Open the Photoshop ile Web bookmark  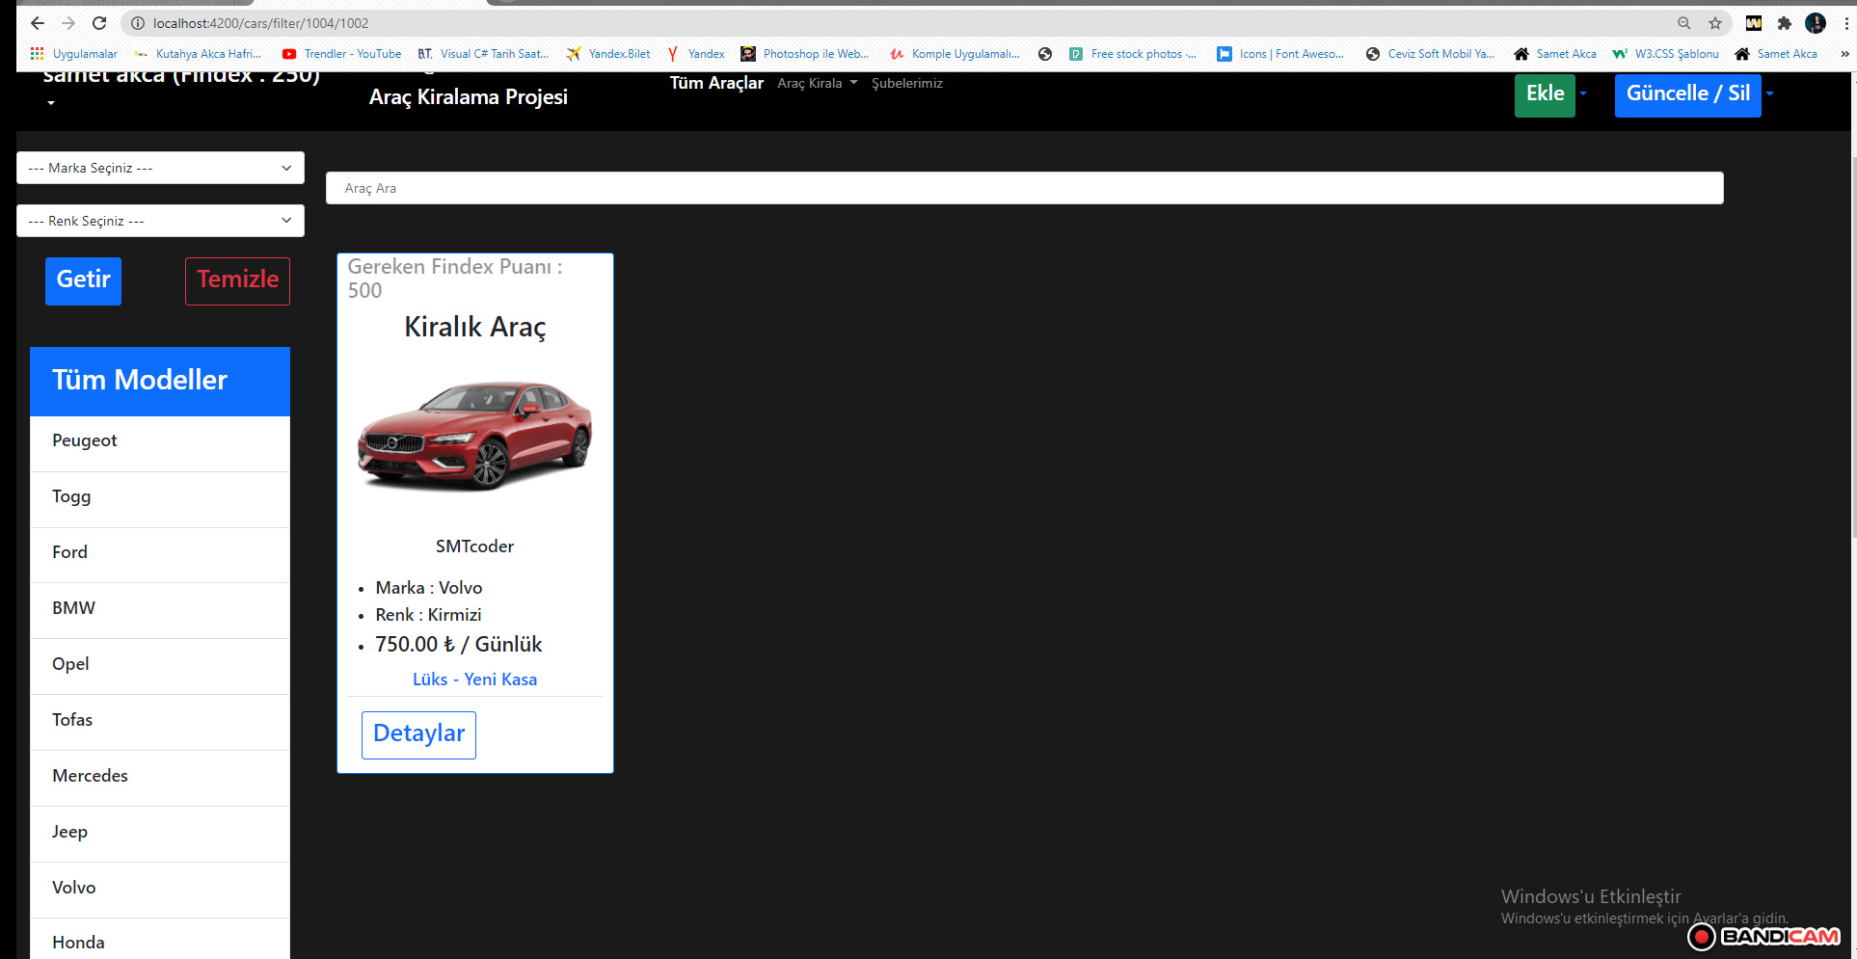(816, 53)
